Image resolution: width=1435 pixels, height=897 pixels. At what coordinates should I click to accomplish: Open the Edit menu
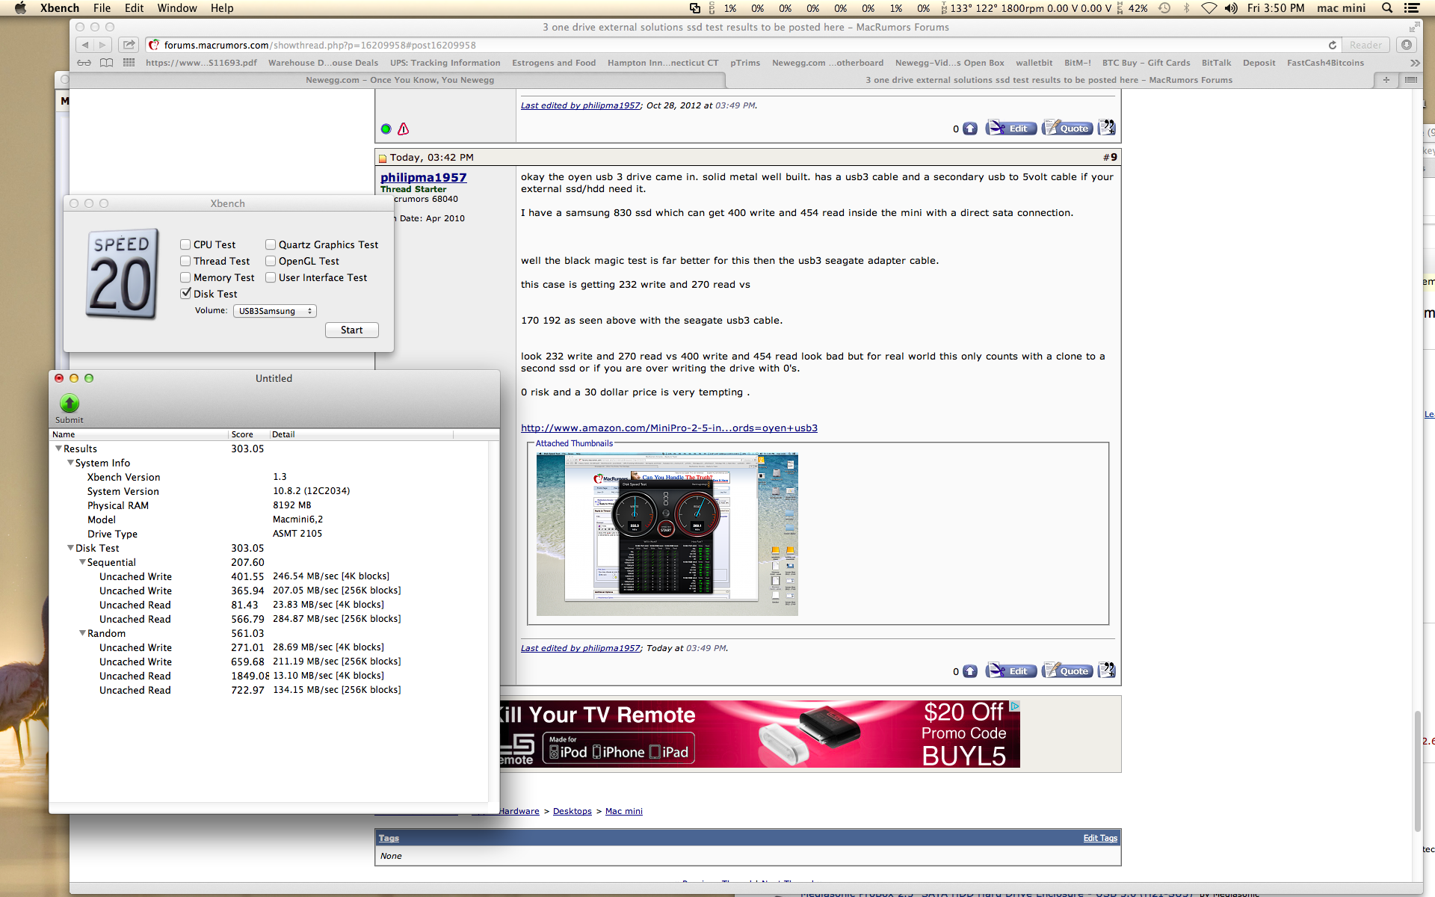[135, 8]
